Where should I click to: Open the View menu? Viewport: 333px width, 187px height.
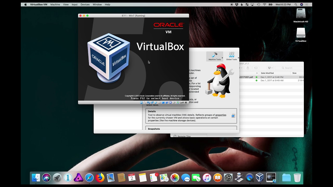pyautogui.click(x=66, y=4)
